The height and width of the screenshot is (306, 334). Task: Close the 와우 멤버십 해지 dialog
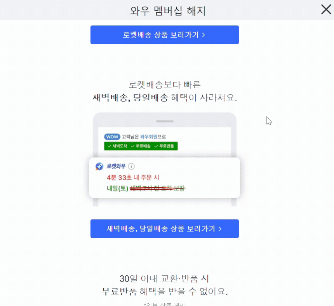[x=326, y=10]
